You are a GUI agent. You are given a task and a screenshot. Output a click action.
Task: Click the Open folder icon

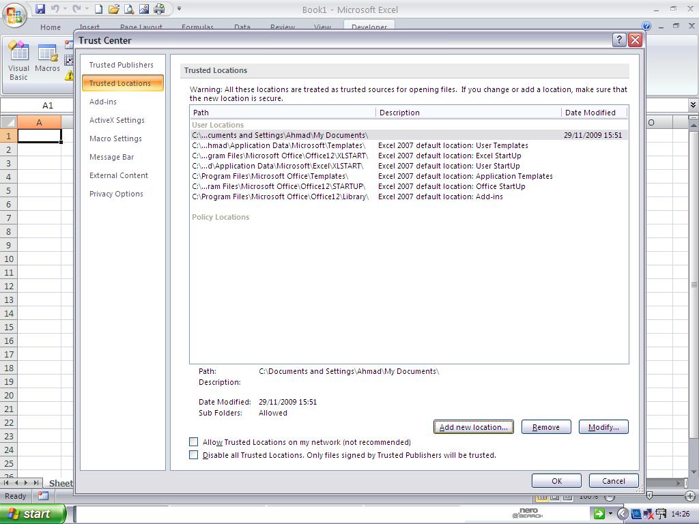[114, 8]
